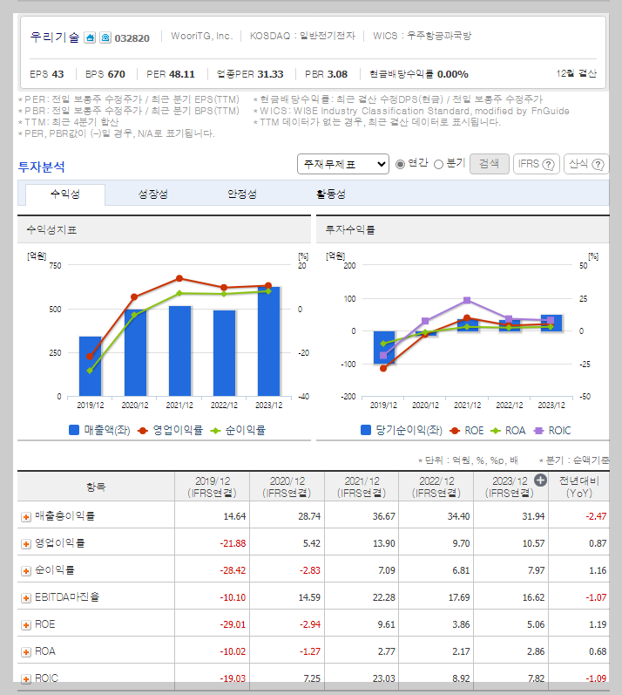Expand the EBITDA마진율 row
Viewport: 622px width, 695px height.
[26, 598]
